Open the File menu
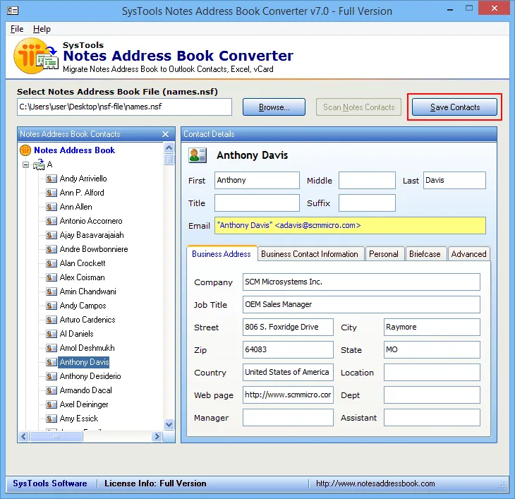The width and height of the screenshot is (515, 499). tap(17, 29)
